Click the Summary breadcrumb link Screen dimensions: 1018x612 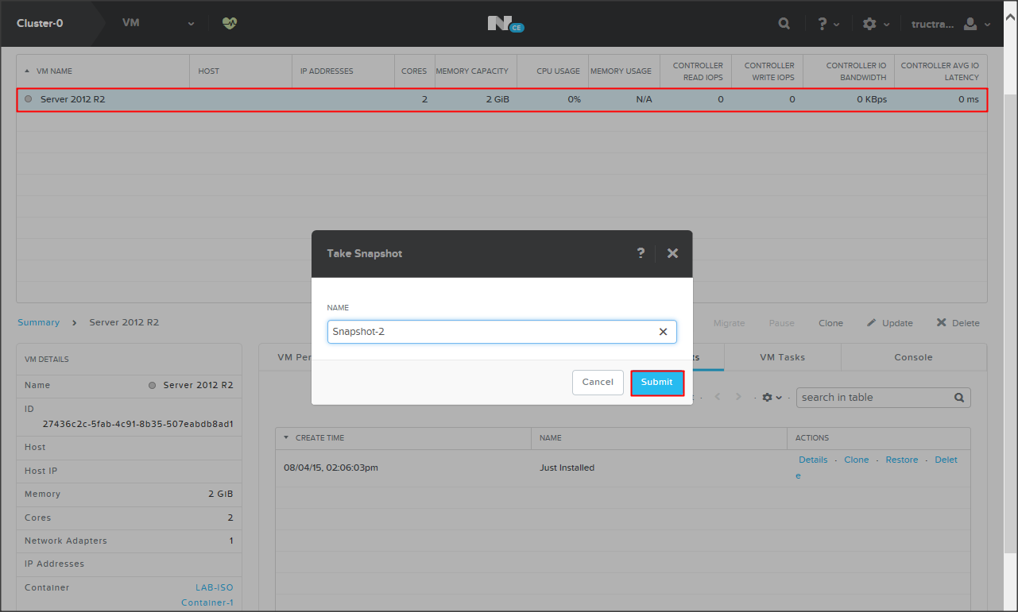tap(38, 322)
